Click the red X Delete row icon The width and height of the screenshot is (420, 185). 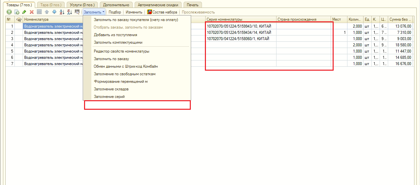(32, 12)
